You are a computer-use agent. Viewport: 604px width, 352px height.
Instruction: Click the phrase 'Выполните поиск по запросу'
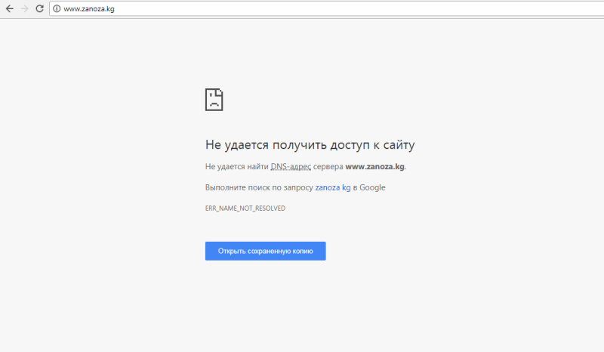click(259, 187)
